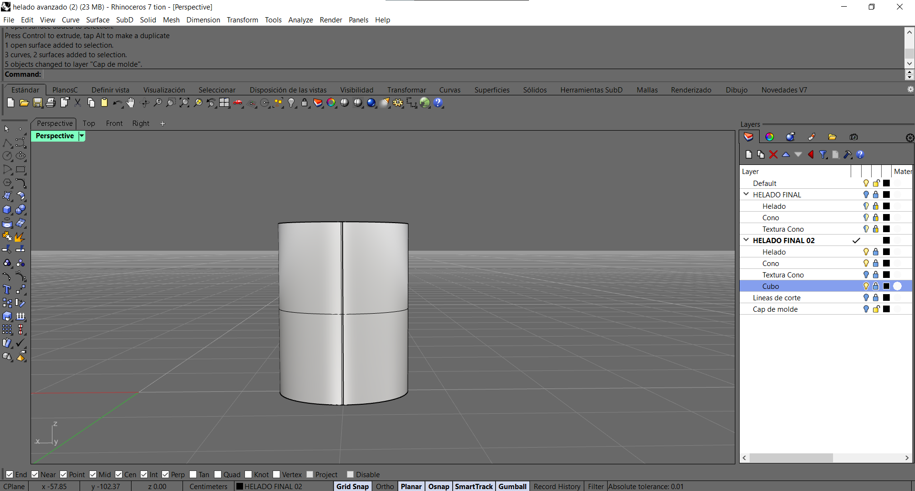This screenshot has height=491, width=915.
Task: Toggle the Cen osnap checkbox
Action: pos(119,474)
